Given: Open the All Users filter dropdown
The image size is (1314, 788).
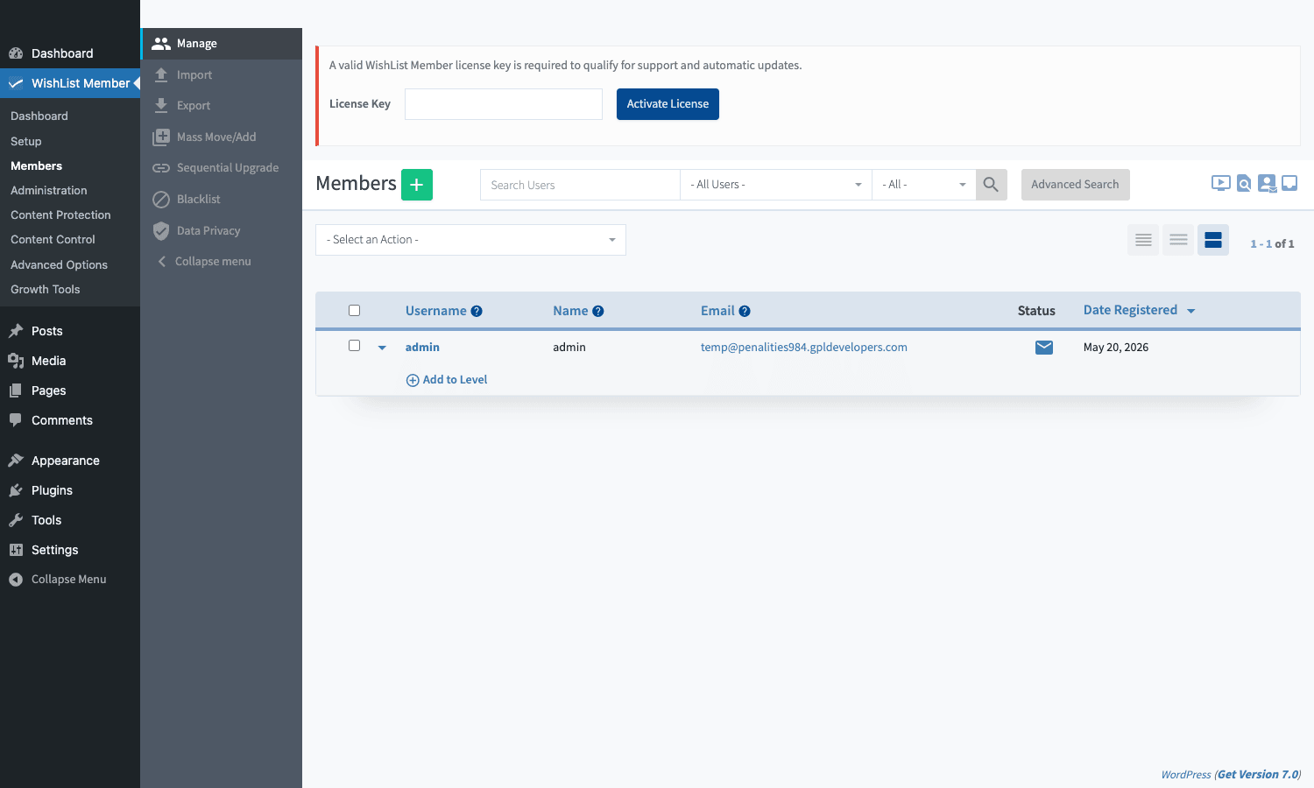Looking at the screenshot, I should click(x=776, y=185).
